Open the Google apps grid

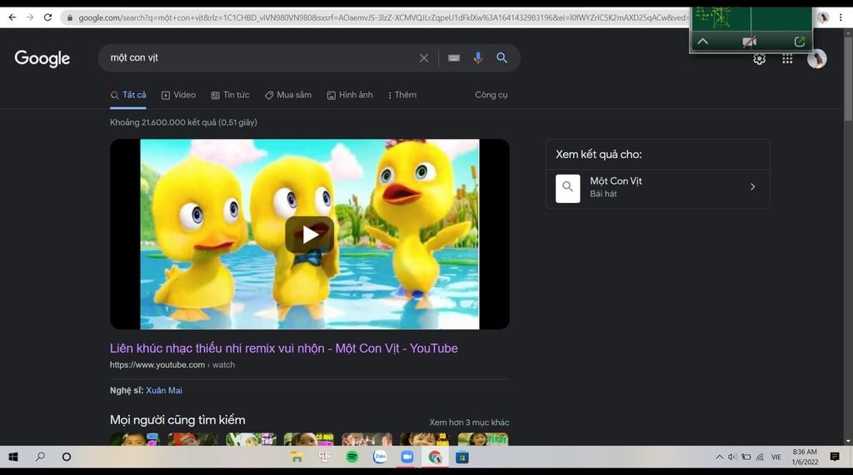click(787, 59)
